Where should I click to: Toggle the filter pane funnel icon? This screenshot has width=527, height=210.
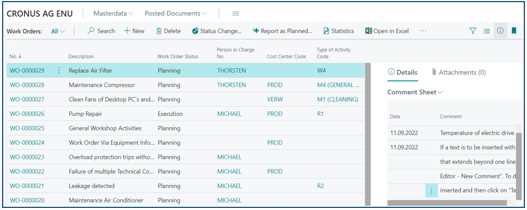tap(473, 31)
